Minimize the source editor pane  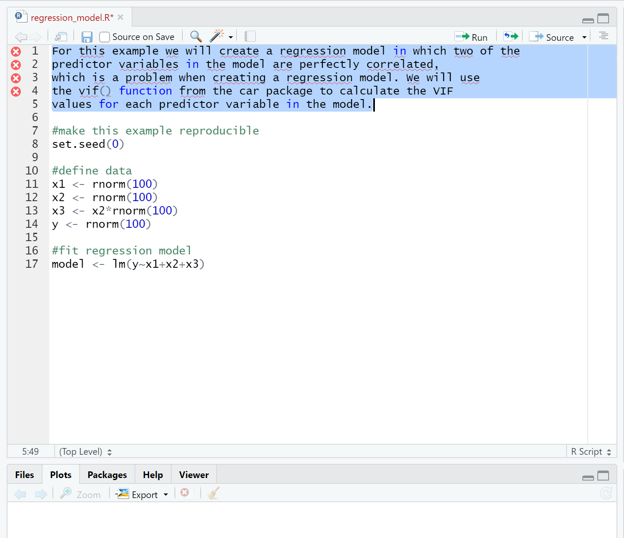click(588, 20)
